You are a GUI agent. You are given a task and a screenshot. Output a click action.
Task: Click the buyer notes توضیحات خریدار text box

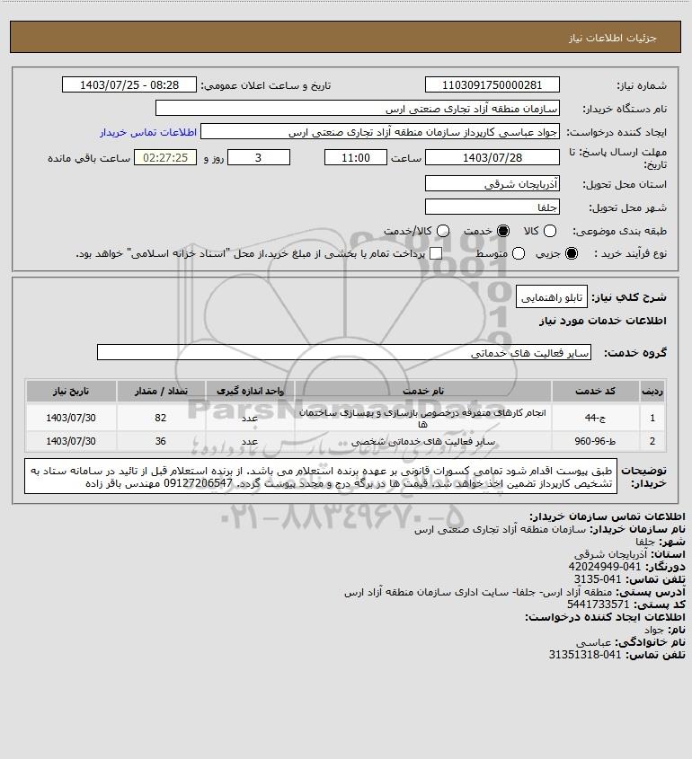point(321,476)
